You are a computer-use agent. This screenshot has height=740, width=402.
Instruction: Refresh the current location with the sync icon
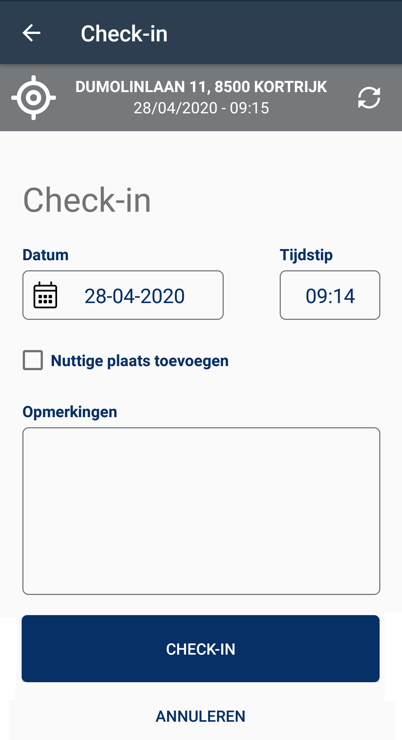(369, 98)
